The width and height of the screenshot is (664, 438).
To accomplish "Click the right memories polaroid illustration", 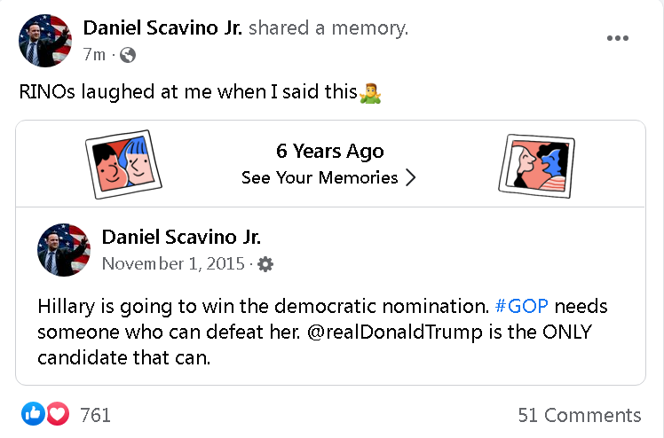I will tap(537, 166).
